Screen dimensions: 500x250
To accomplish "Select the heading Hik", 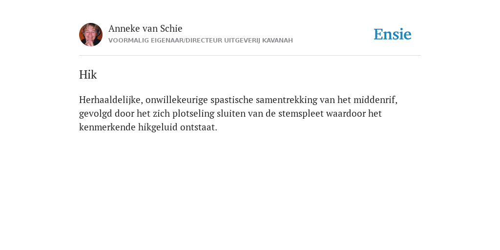I will [88, 75].
